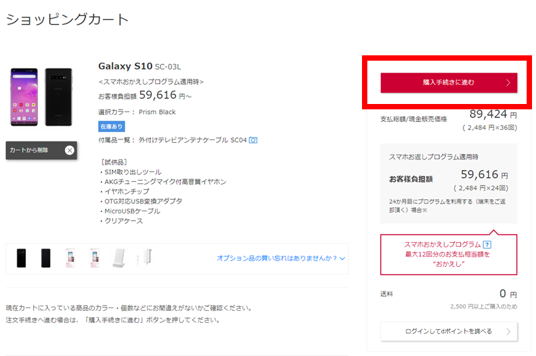Click the Galaxy S10 back view product image
This screenshot has width=536, height=356.
[59, 97]
